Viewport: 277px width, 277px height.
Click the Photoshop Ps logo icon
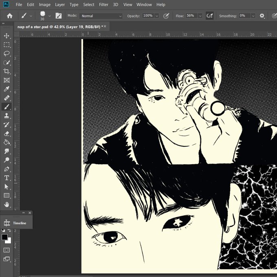click(x=6, y=4)
